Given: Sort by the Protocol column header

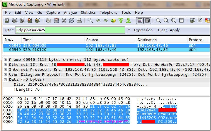Looking at the screenshot, I should (198, 40).
